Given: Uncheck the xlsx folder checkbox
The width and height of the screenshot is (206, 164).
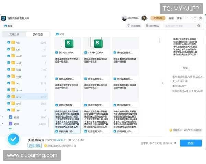Looking at the screenshot, I should click(9, 96).
